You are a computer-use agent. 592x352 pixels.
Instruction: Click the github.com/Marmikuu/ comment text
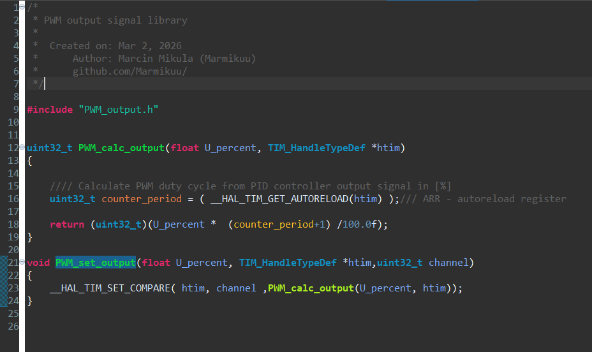[x=130, y=71]
